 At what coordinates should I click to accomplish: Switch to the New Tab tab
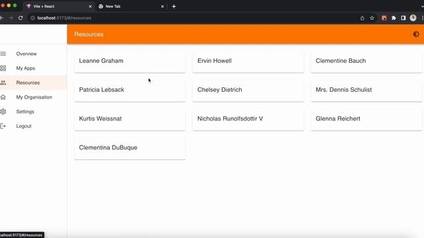click(131, 6)
